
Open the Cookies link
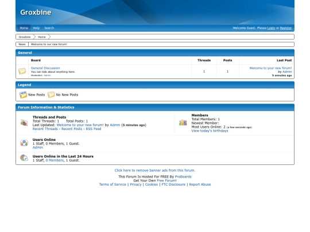coord(152,184)
